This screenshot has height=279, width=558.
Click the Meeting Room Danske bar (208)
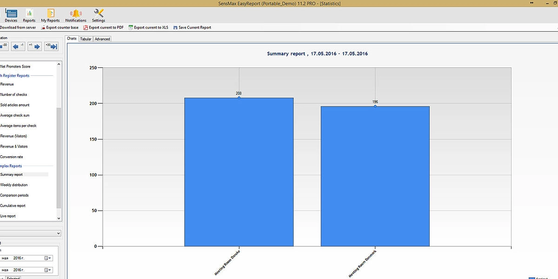(x=239, y=172)
